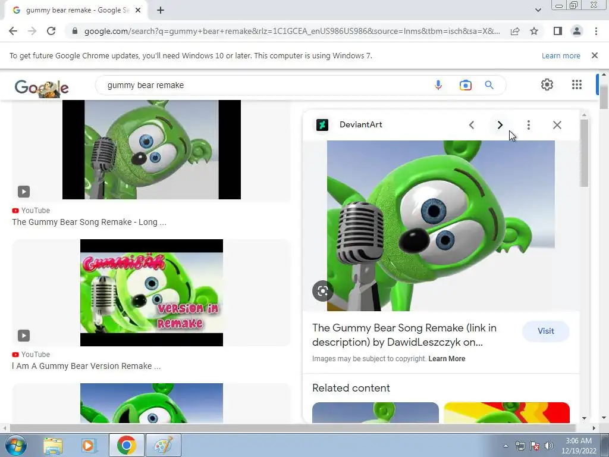The height and width of the screenshot is (457, 609).
Task: Click the network status tray icon
Action: coord(520,446)
